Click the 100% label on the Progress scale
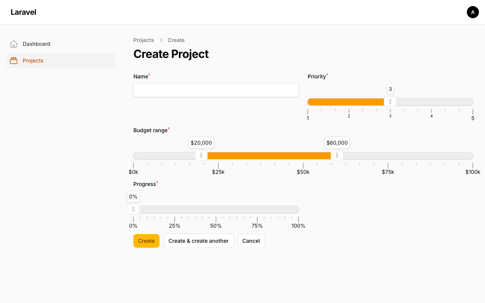The height and width of the screenshot is (303, 485). 298,226
